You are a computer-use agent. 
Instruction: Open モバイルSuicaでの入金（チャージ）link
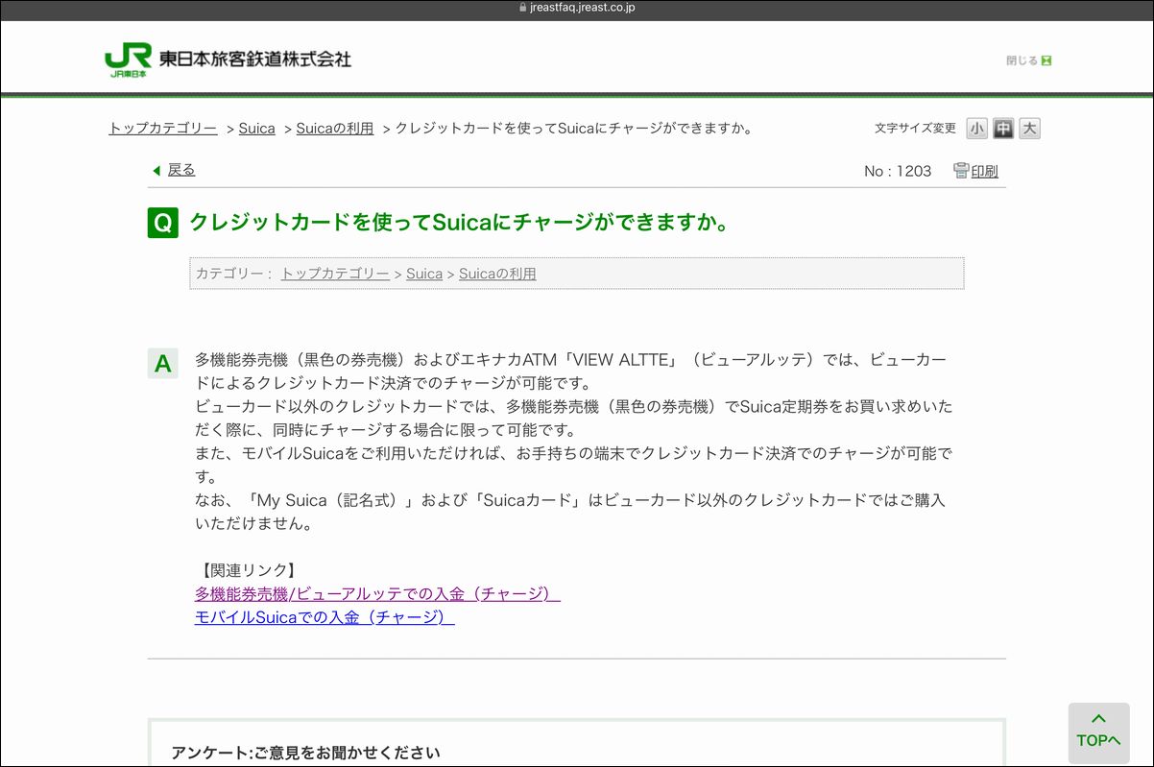point(325,617)
